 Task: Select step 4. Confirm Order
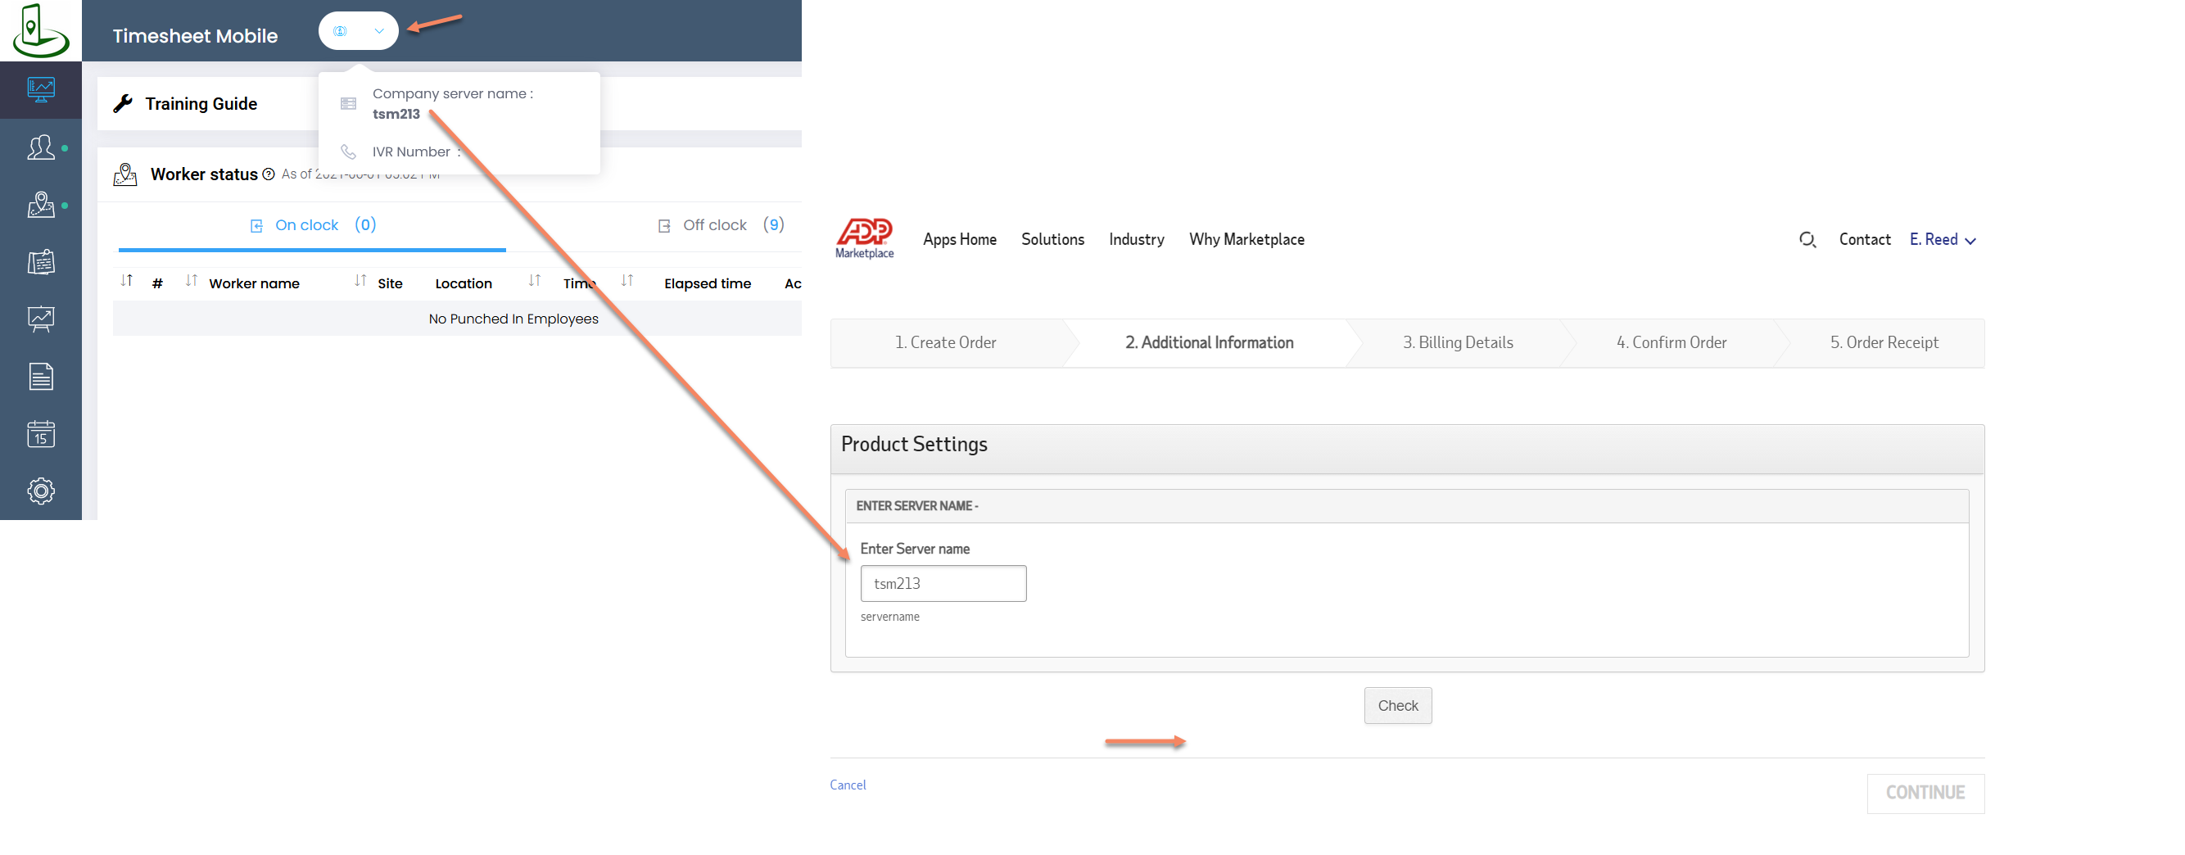click(1671, 342)
